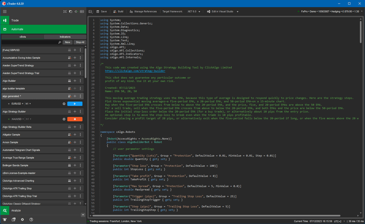Open the h1 timeframe dropdown for XAUUSD

tap(29, 119)
